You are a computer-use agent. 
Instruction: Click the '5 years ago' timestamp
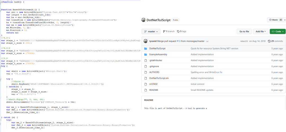click(x=277, y=49)
